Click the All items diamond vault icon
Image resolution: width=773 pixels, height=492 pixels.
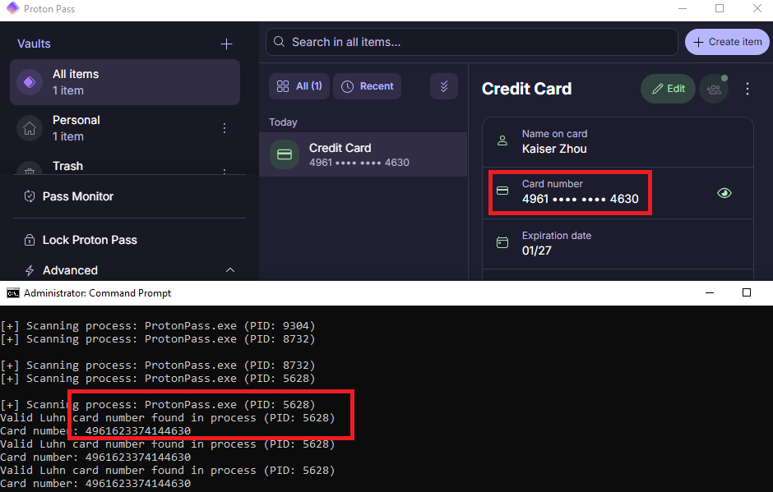point(30,82)
